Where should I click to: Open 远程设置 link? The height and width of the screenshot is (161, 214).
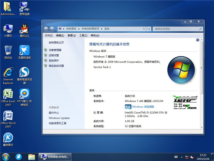[x=54, y=55]
